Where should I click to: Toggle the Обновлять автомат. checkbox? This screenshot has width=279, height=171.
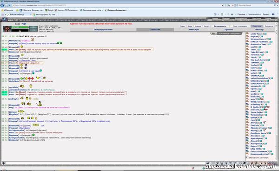click(x=247, y=157)
